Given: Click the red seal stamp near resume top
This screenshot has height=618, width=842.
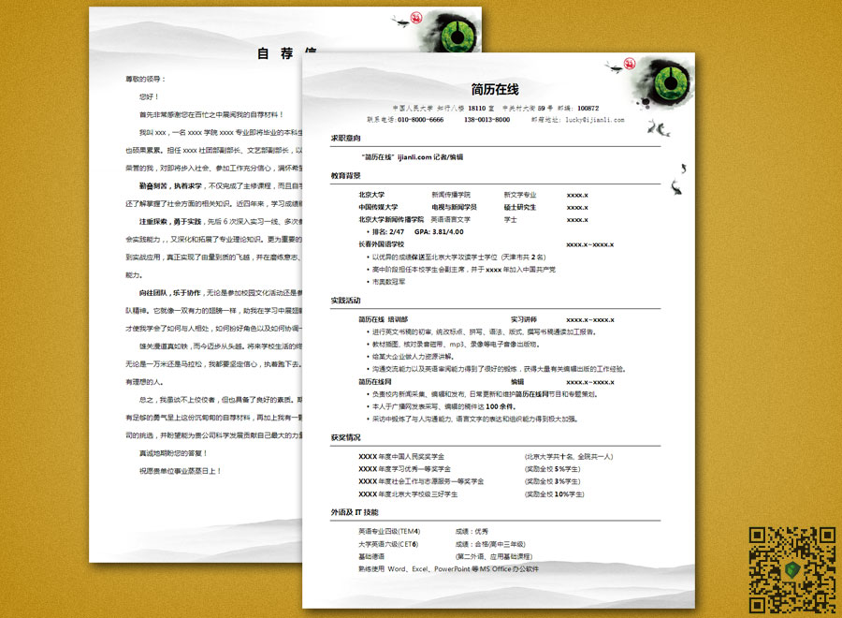Looking at the screenshot, I should [629, 64].
